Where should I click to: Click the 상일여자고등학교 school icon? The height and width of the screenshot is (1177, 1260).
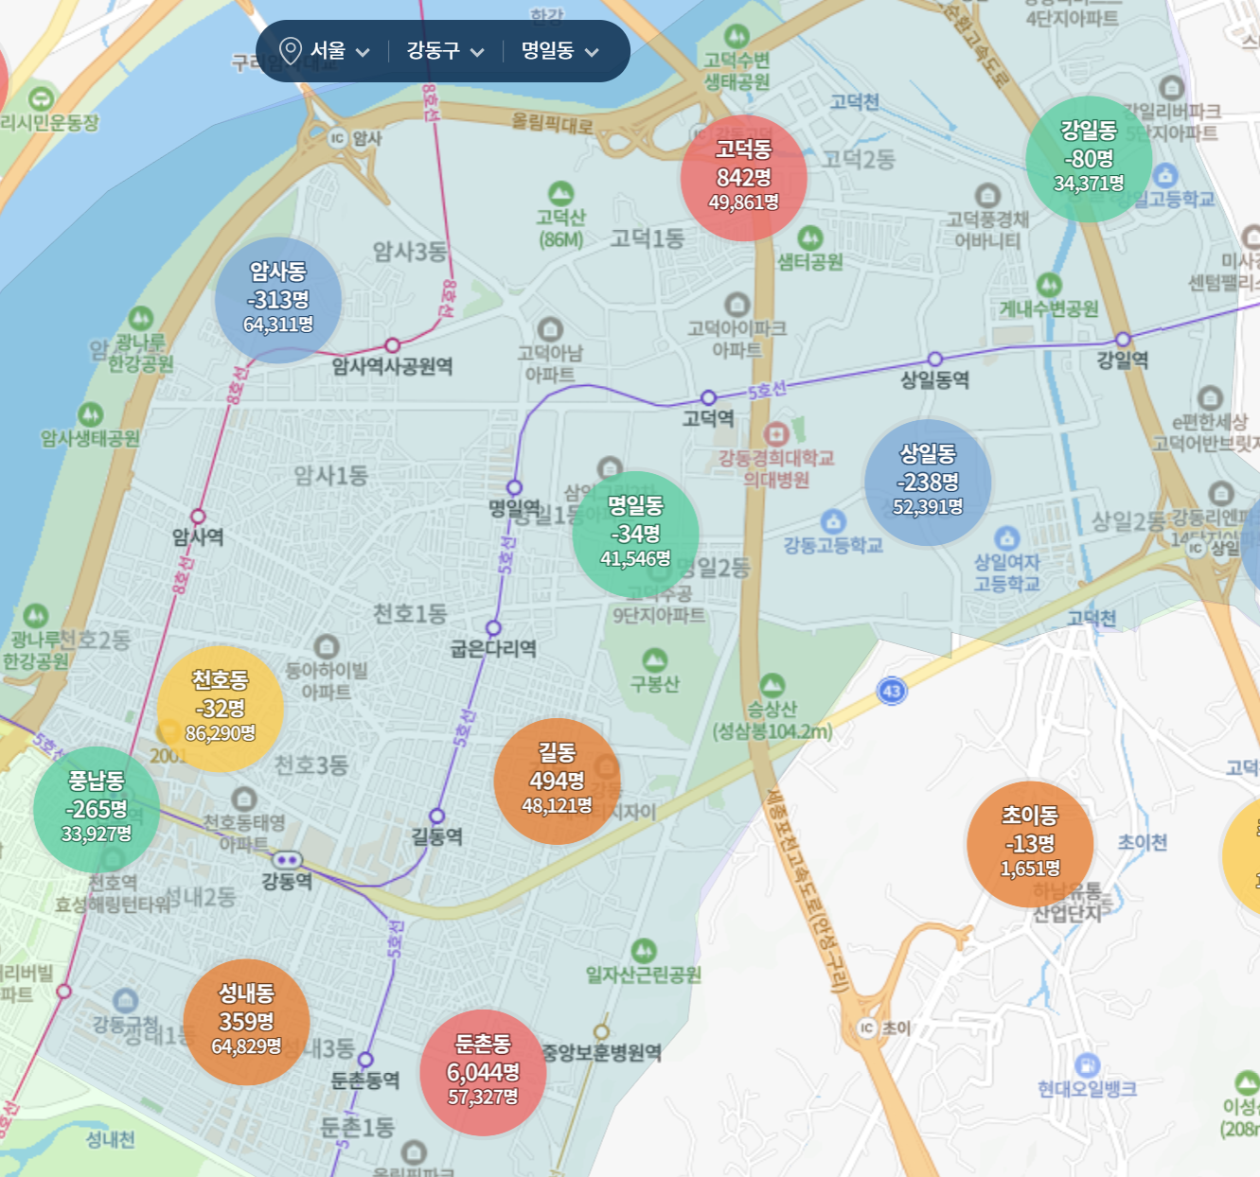[x=1007, y=538]
